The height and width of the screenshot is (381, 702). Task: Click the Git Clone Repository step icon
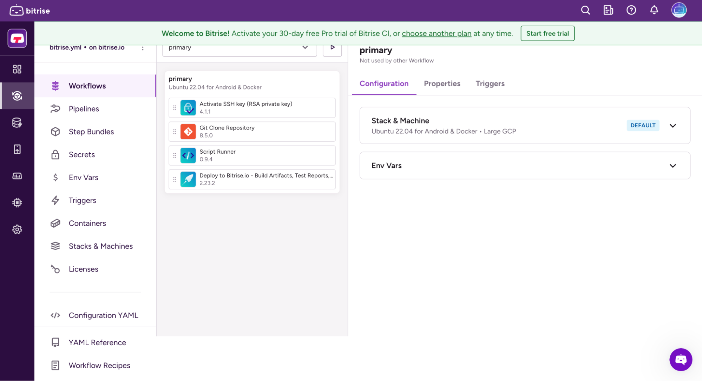point(188,132)
